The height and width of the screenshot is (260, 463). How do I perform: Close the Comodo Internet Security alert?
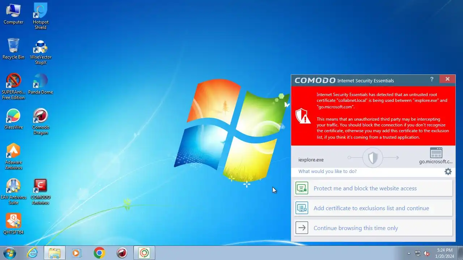447,79
